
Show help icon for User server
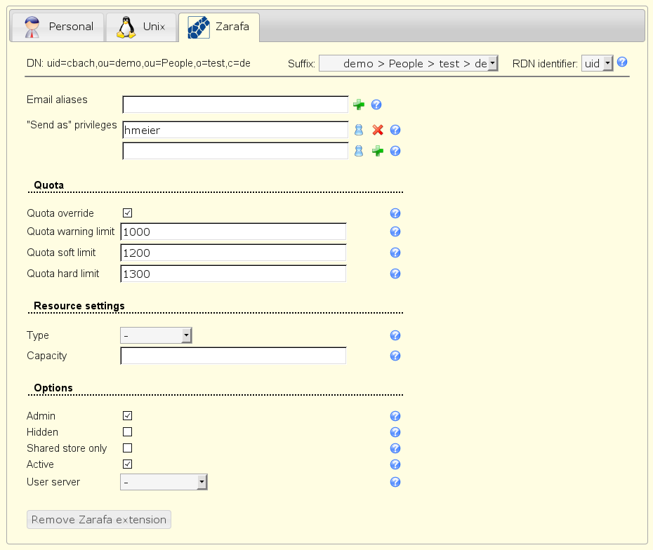pos(395,482)
